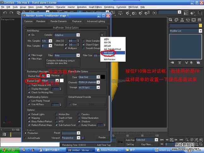Click the Key Mode toggle icon
Screen dimensions: 204x153
(162, 144)
